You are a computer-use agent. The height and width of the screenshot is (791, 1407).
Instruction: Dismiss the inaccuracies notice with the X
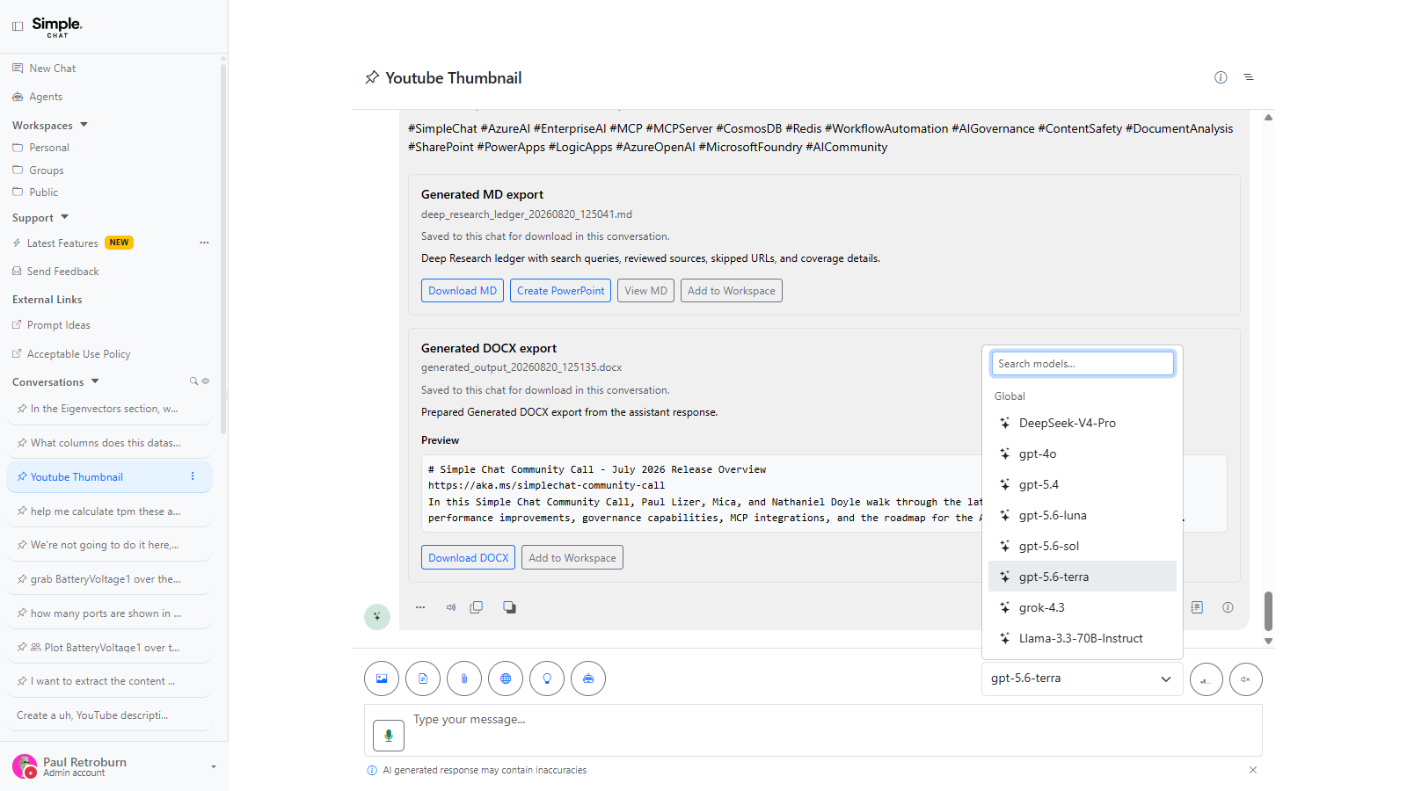pyautogui.click(x=1253, y=770)
